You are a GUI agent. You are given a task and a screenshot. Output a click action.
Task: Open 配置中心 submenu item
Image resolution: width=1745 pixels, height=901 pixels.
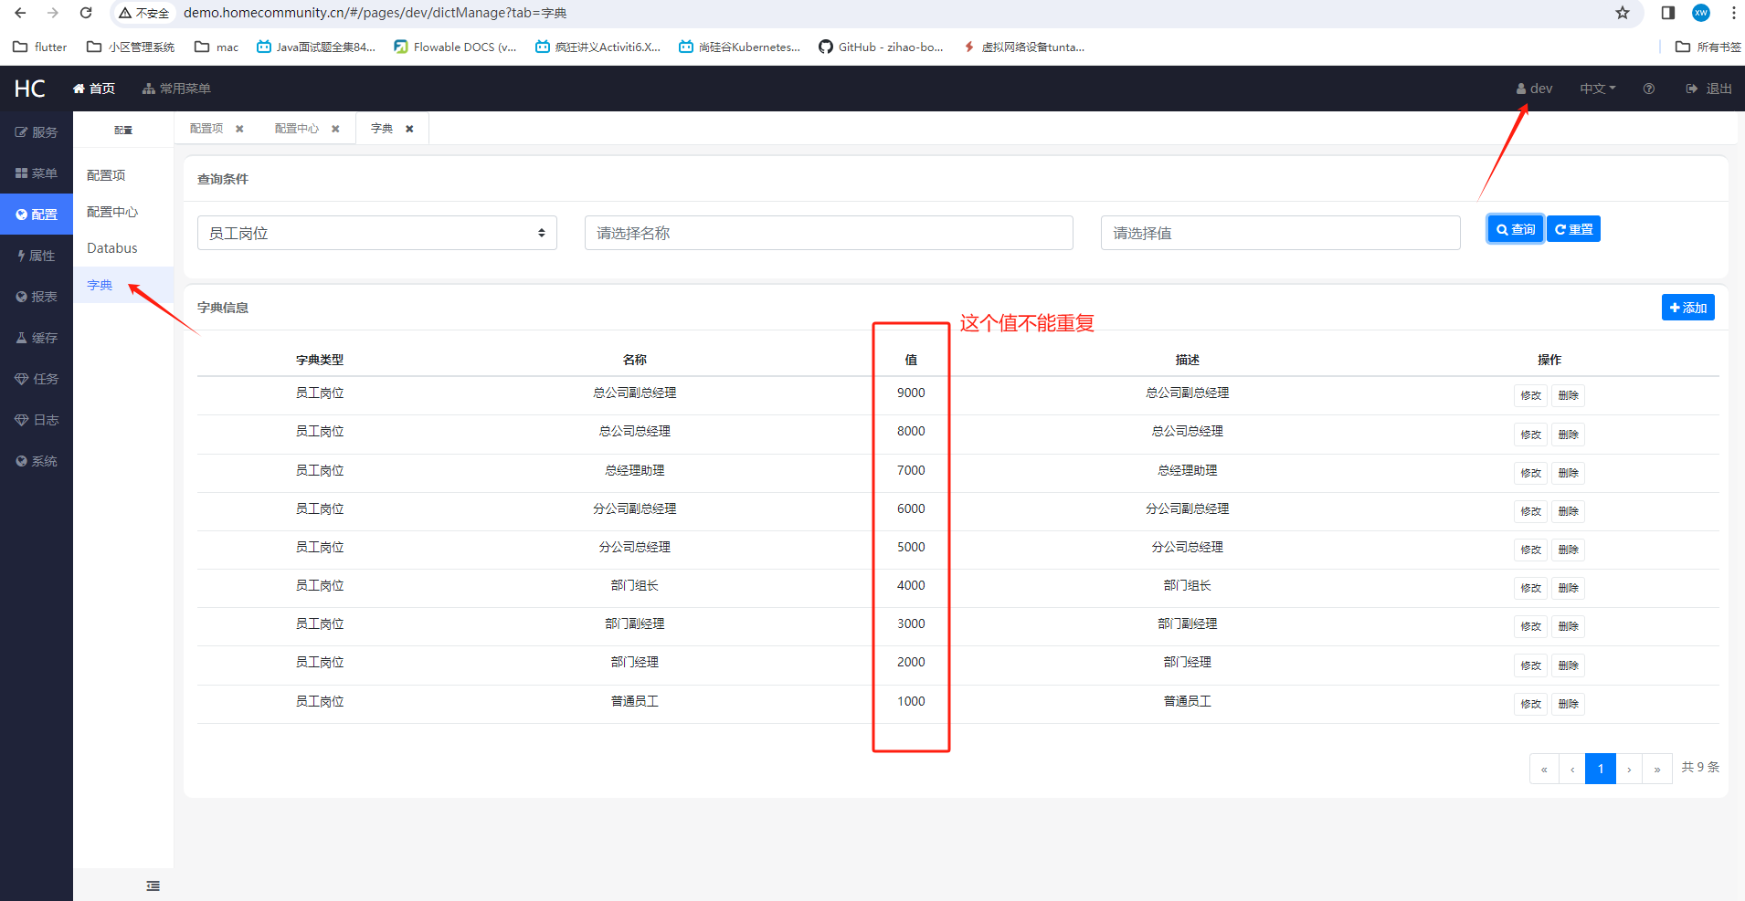point(123,212)
